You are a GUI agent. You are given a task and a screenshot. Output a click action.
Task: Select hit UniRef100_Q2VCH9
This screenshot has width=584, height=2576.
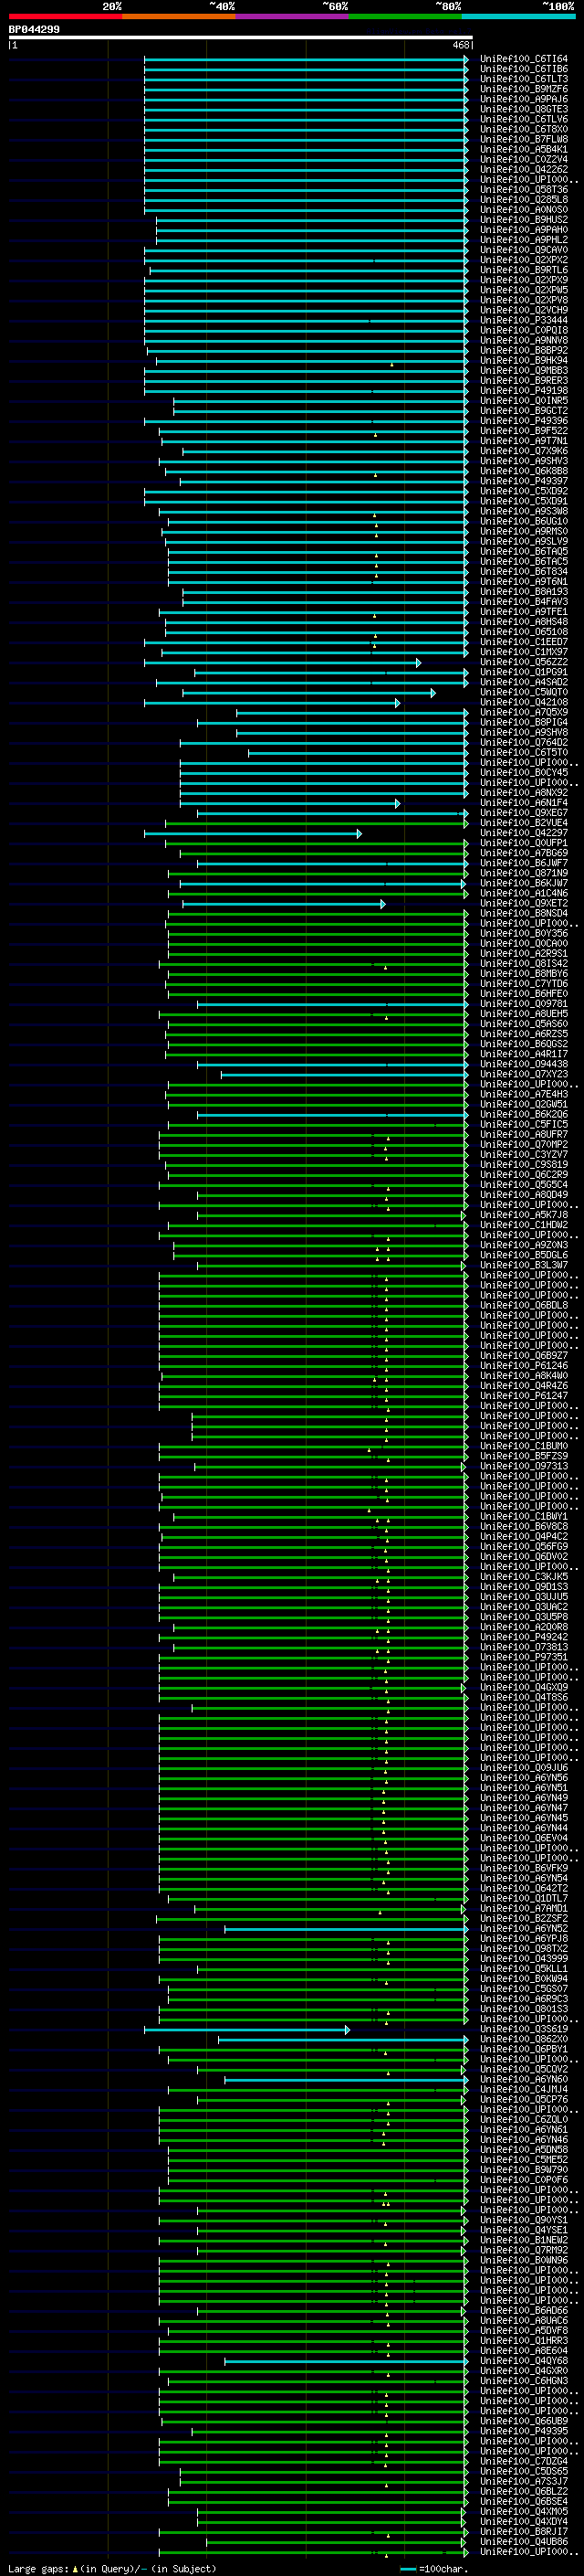[x=523, y=311]
